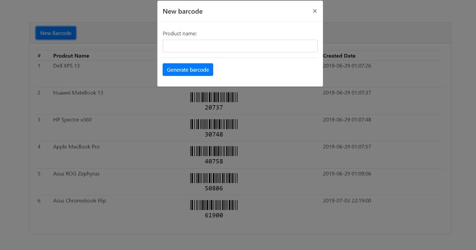Click the barcode image labeled 30748

coord(214,124)
